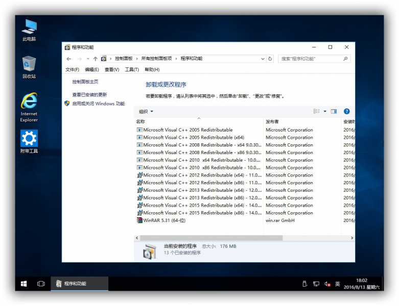399x306 pixels.
Task: Open Task View on the taskbar
Action: (x=41, y=284)
